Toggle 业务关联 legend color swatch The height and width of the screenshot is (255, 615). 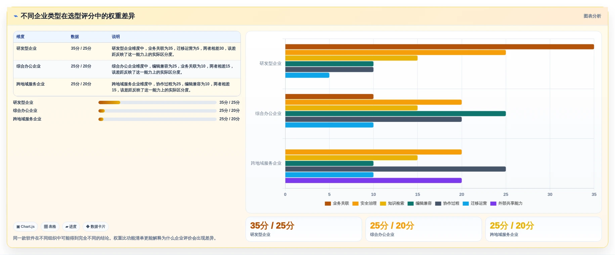(328, 204)
